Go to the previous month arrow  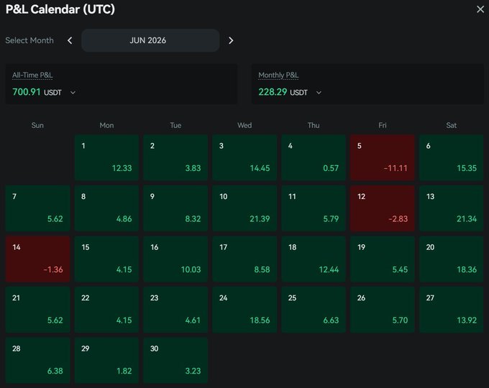[70, 40]
